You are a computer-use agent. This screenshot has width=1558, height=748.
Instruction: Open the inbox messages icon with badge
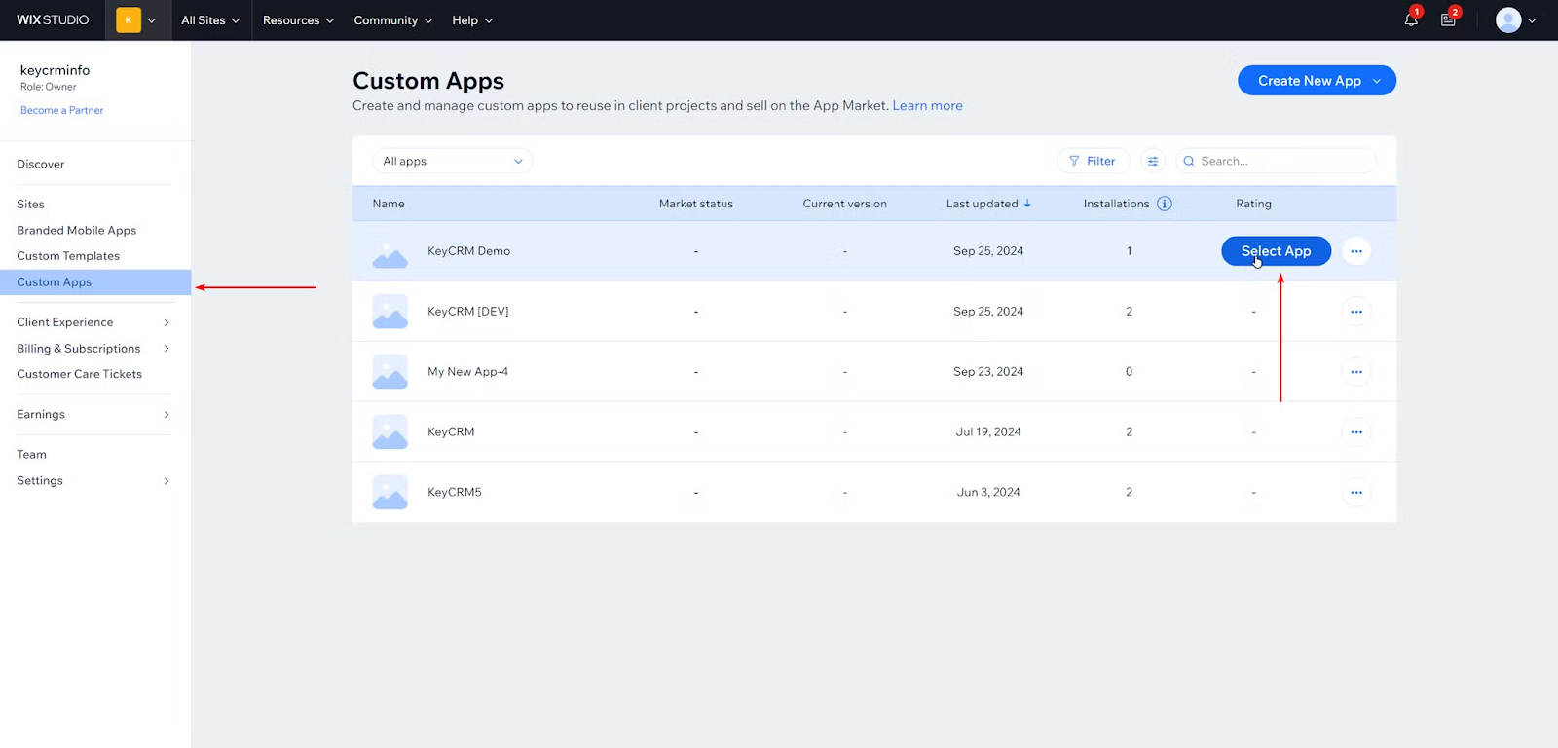pyautogui.click(x=1449, y=19)
